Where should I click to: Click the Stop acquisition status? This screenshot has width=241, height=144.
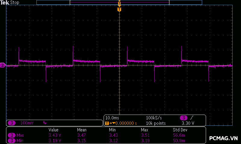pyautogui.click(x=15, y=2)
